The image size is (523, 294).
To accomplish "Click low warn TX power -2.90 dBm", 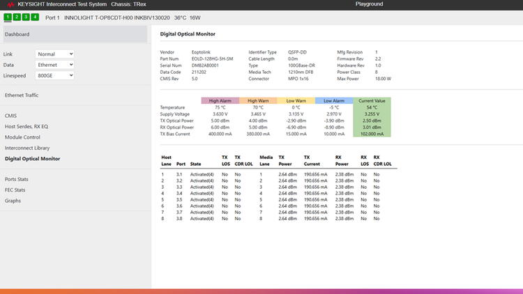I will pos(296,121).
